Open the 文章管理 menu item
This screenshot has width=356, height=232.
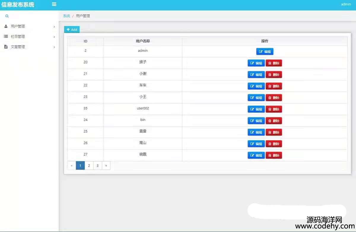(18, 47)
